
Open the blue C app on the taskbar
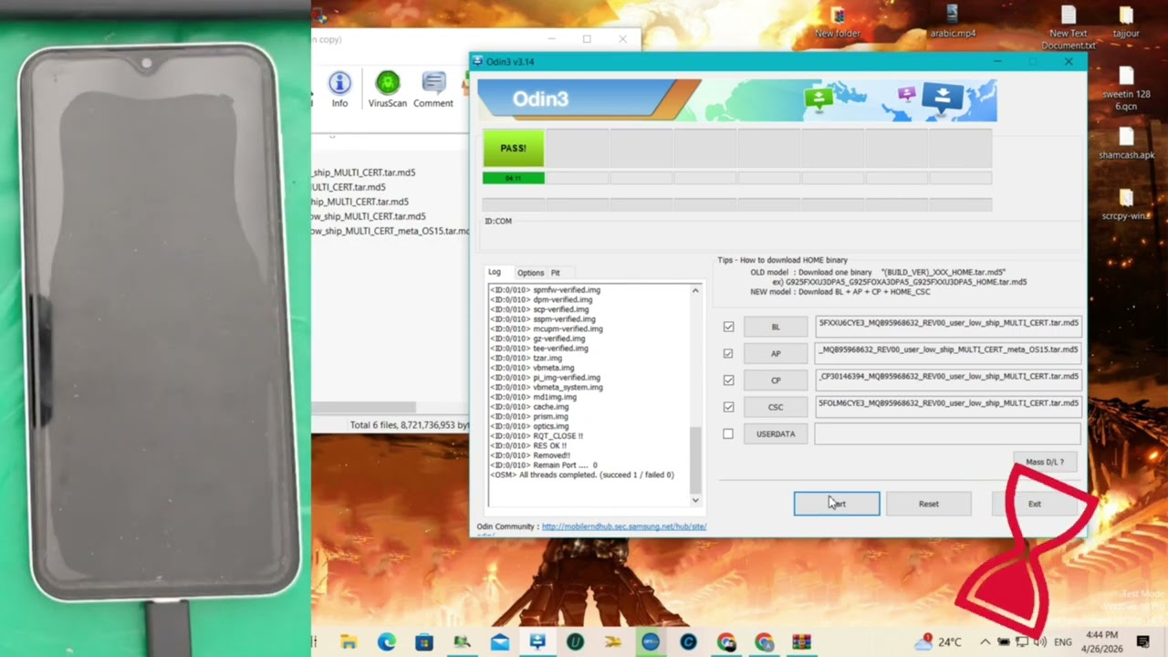coord(688,642)
